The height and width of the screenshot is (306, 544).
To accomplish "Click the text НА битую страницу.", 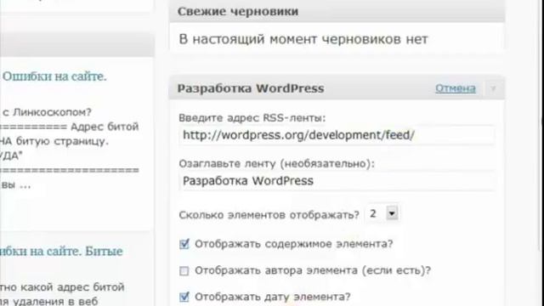I will click(54, 141).
